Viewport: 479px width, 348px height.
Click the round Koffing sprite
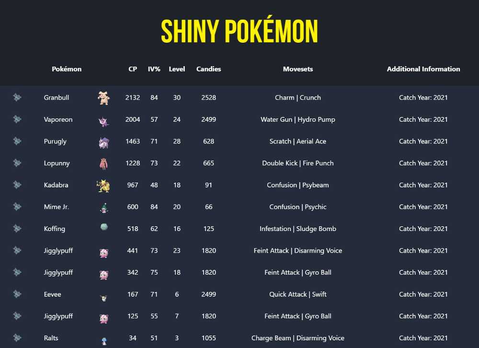[104, 227]
